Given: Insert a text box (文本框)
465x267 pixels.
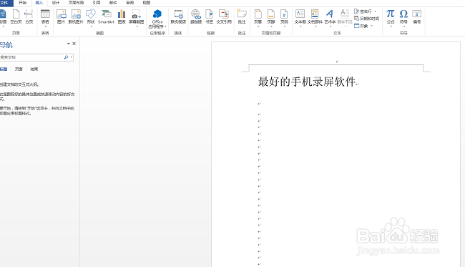Looking at the screenshot, I should (x=300, y=18).
